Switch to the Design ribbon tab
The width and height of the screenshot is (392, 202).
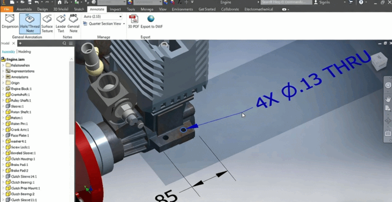(x=43, y=9)
